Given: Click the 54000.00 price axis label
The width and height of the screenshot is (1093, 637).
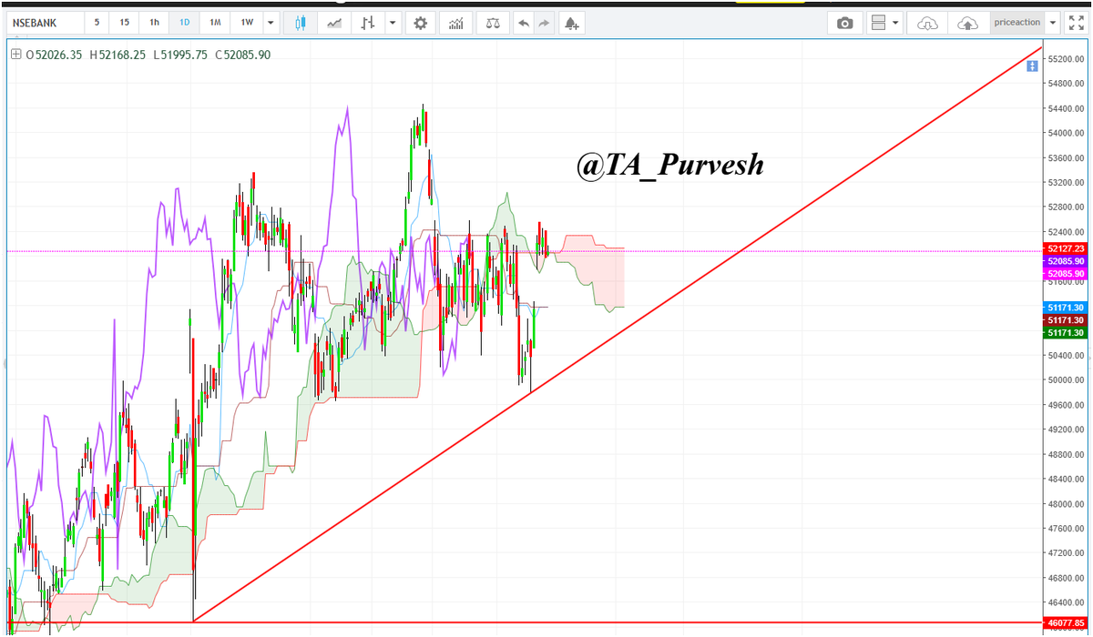Looking at the screenshot, I should point(1067,133).
